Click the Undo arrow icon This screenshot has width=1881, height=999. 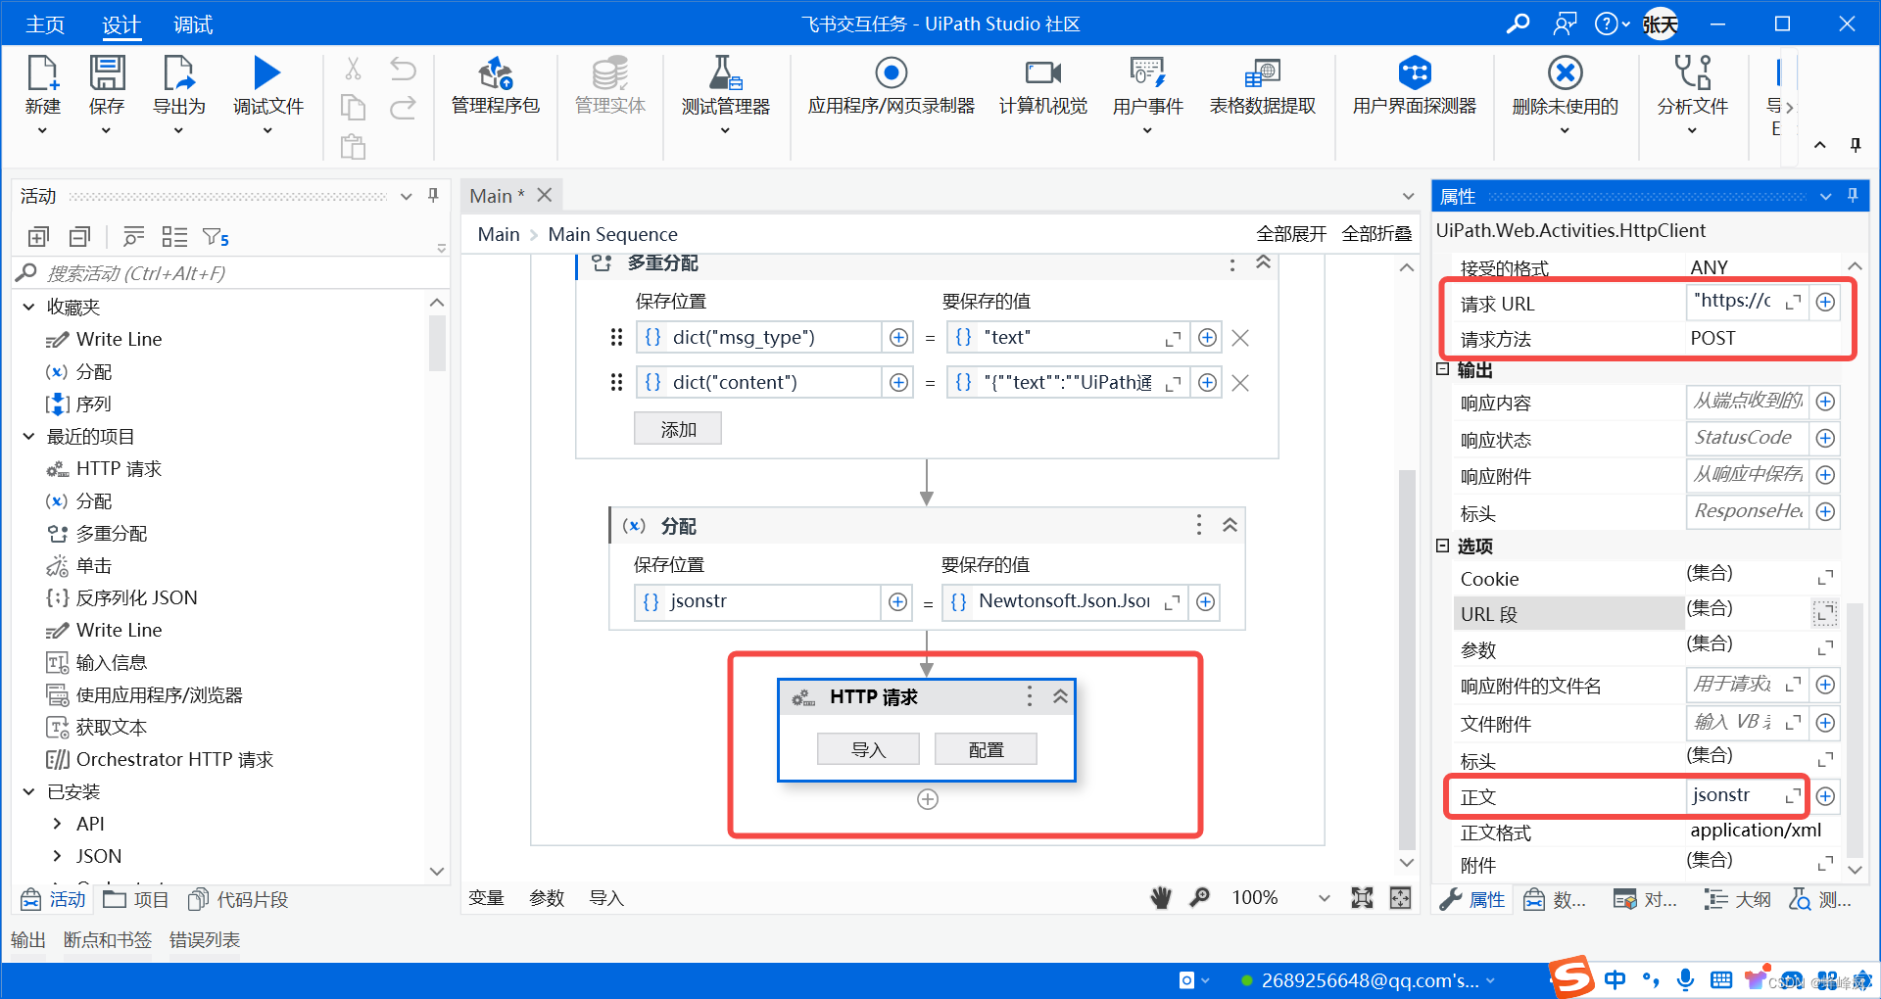[x=403, y=69]
